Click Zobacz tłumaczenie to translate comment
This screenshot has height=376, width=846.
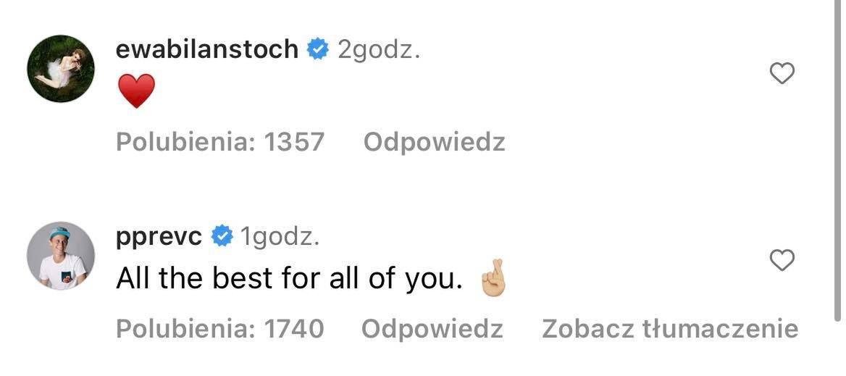coord(670,329)
